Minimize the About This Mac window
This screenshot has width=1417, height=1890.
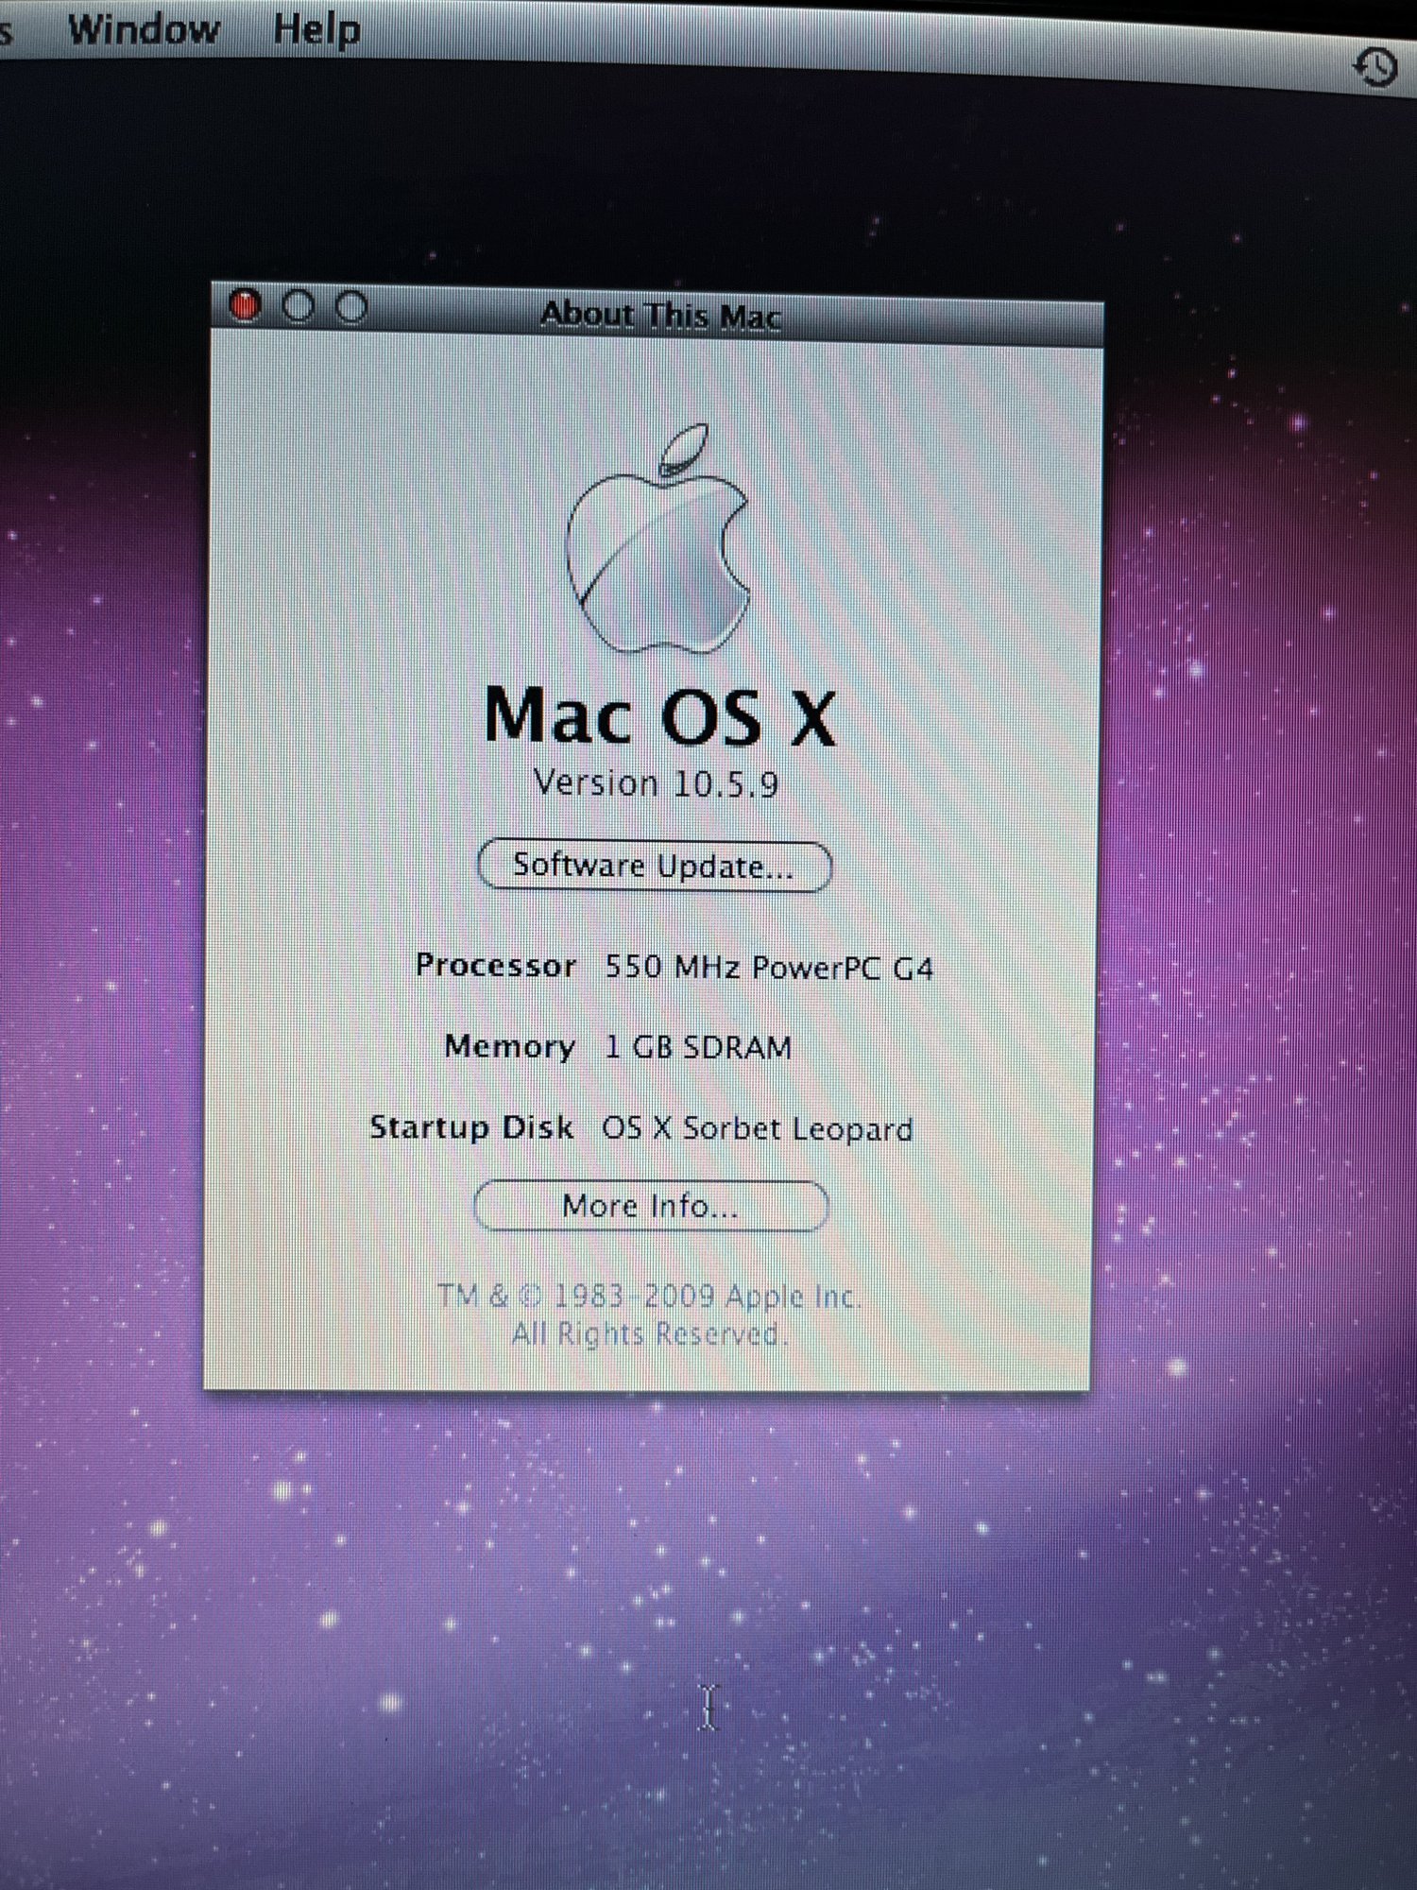point(299,306)
